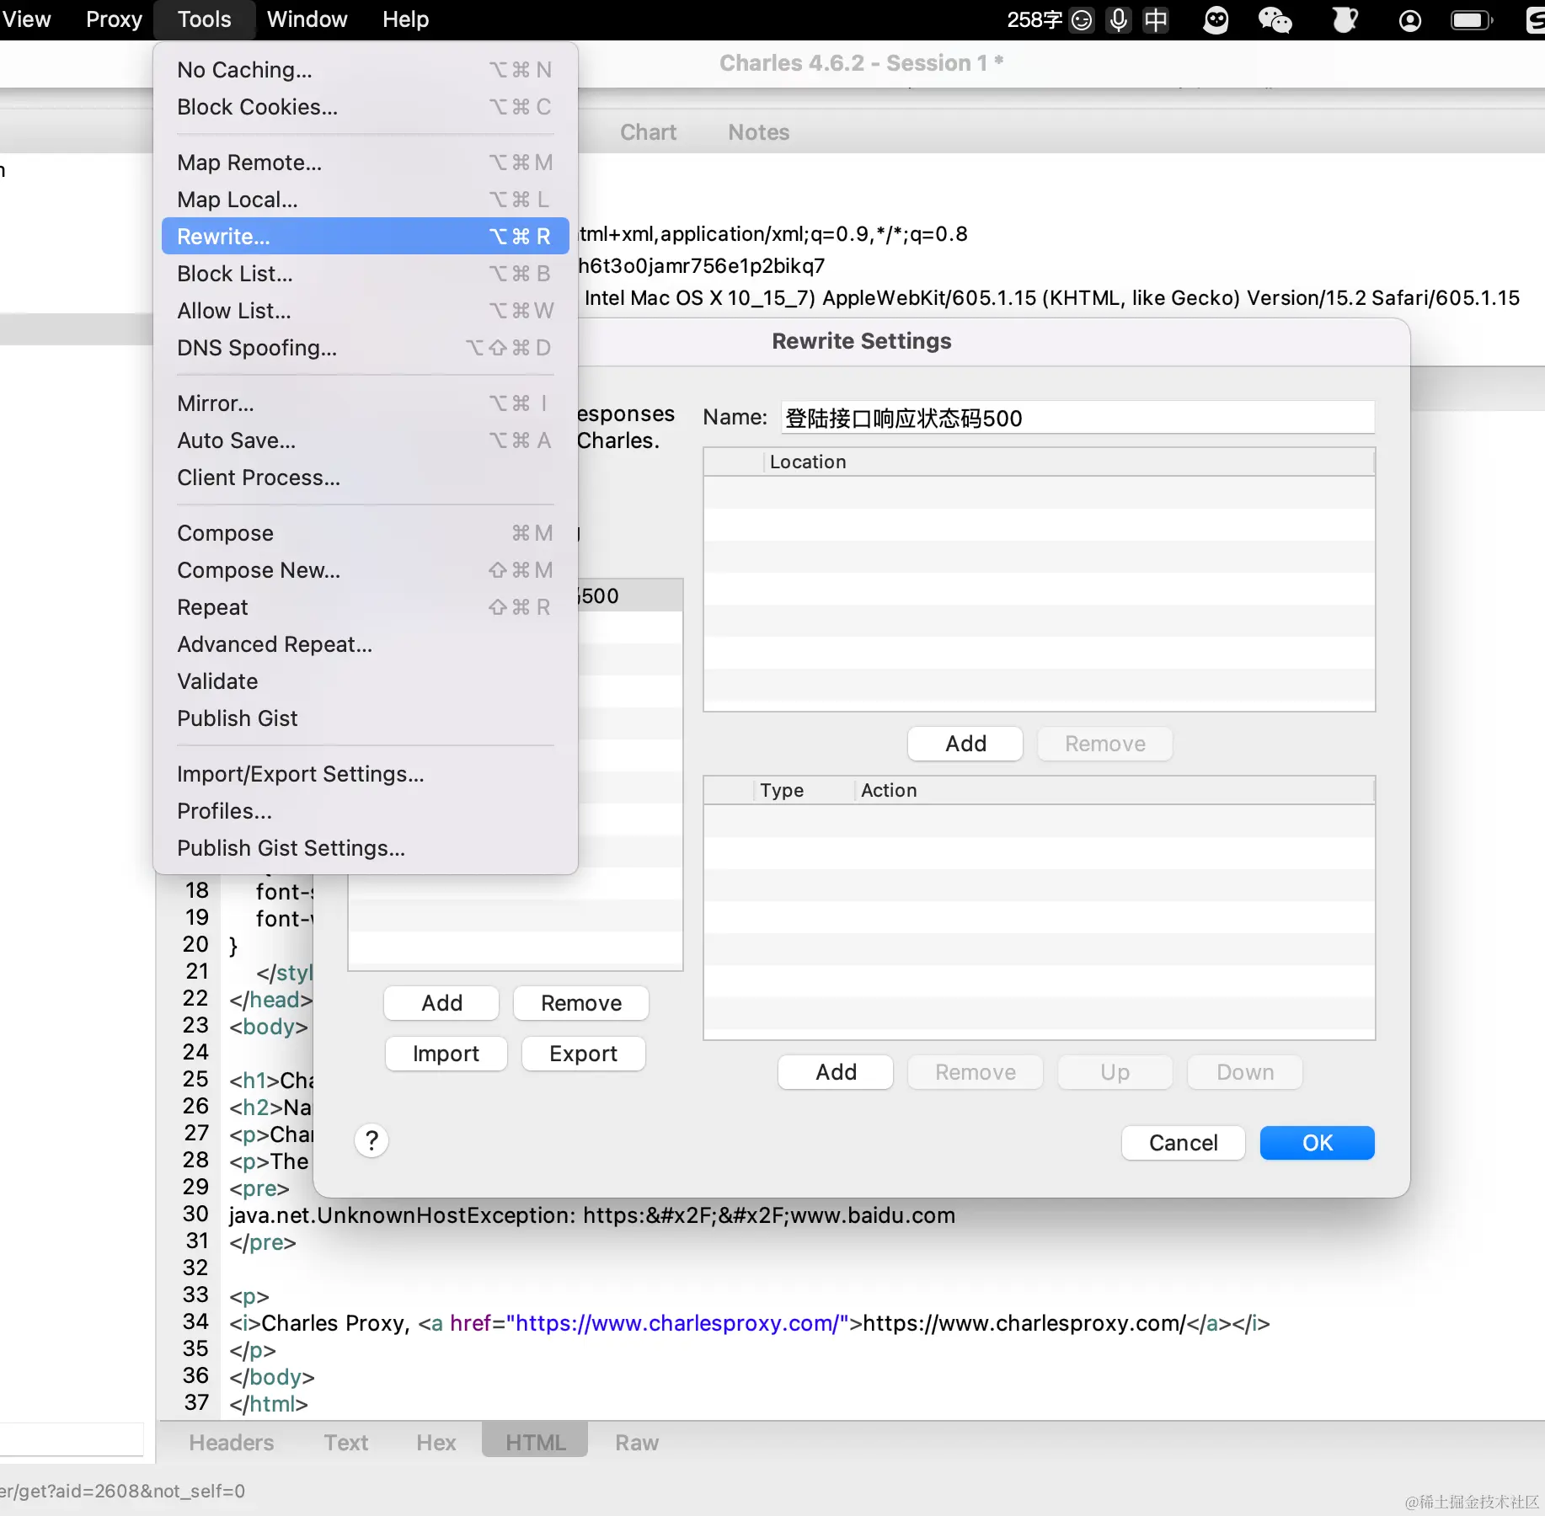Add a new Location to rewrite set
Screen dimensions: 1545x1516
point(965,744)
